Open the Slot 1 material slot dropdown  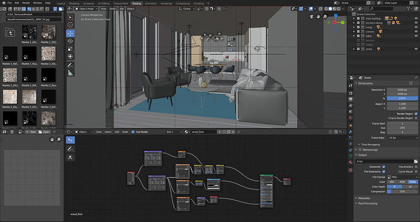tap(174, 132)
